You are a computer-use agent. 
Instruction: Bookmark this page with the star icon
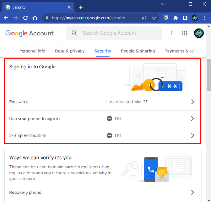click(x=154, y=18)
